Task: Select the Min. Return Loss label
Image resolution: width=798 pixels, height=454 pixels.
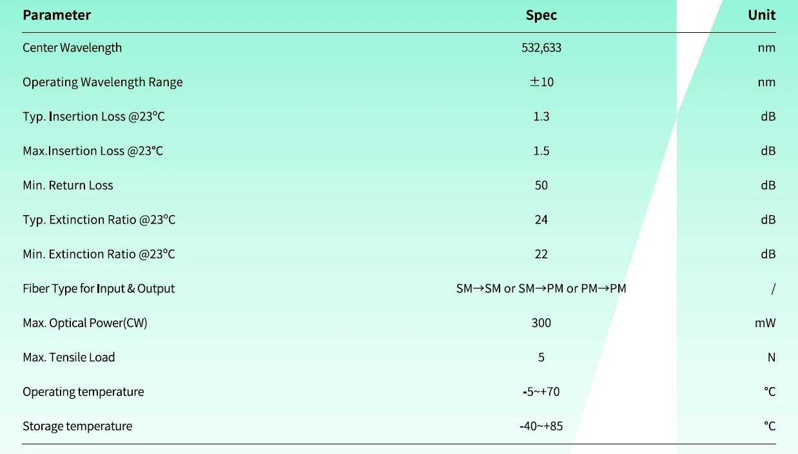Action: tap(68, 185)
